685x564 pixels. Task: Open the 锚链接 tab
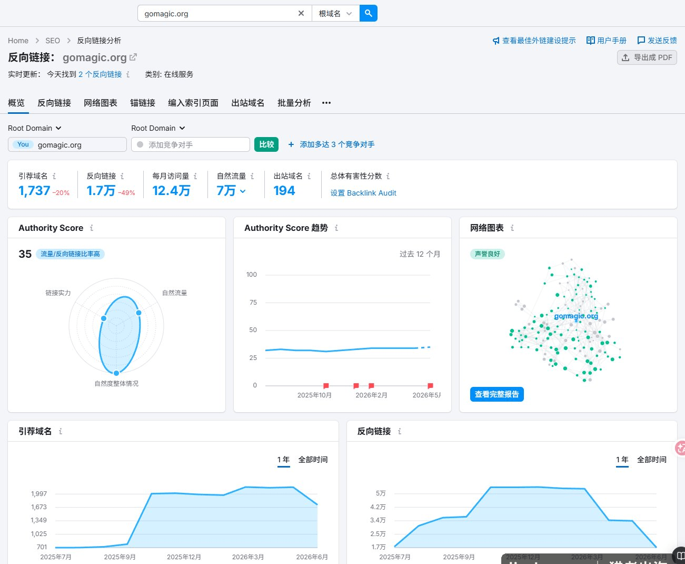coord(143,103)
